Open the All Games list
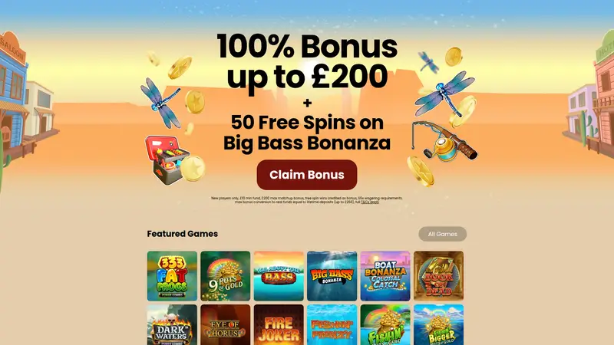Screen dimensions: 614x345 click(443, 234)
